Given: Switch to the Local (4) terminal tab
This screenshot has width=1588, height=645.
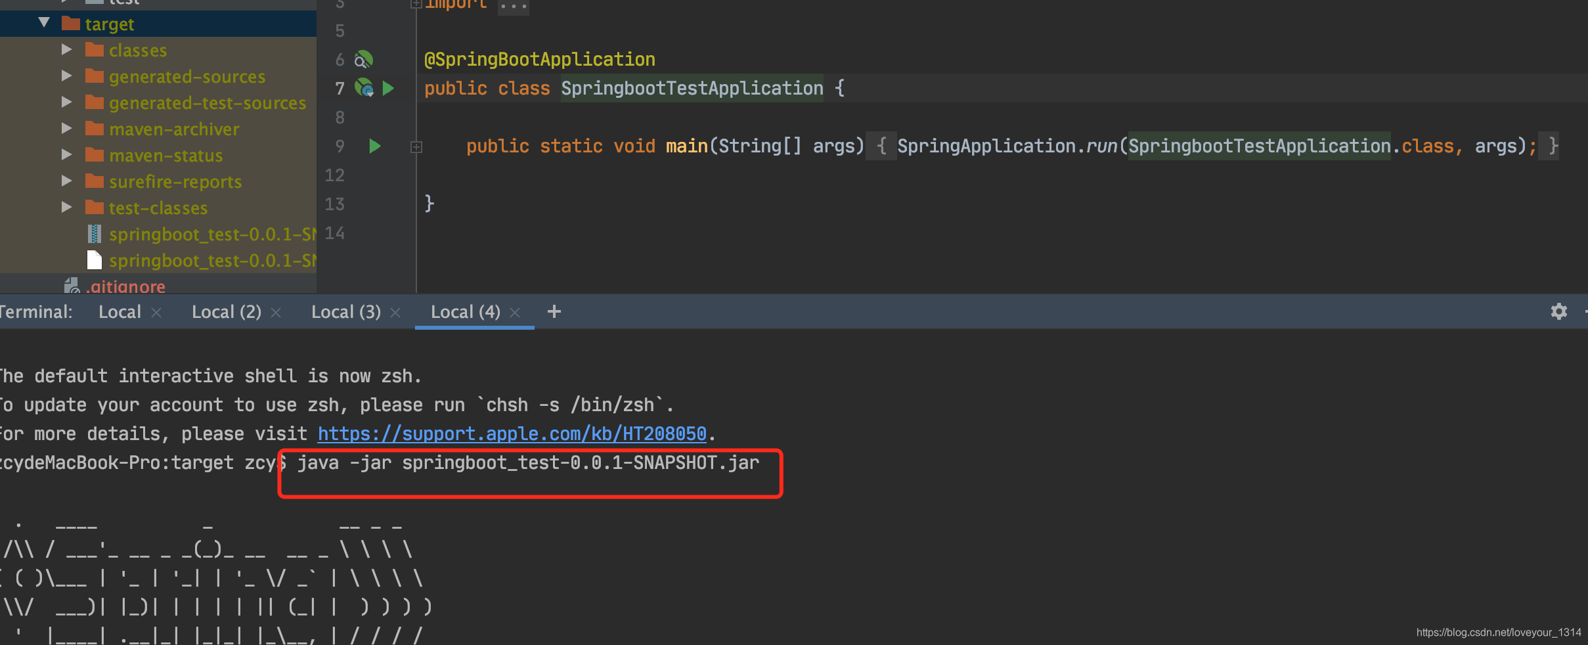Looking at the screenshot, I should [x=466, y=312].
